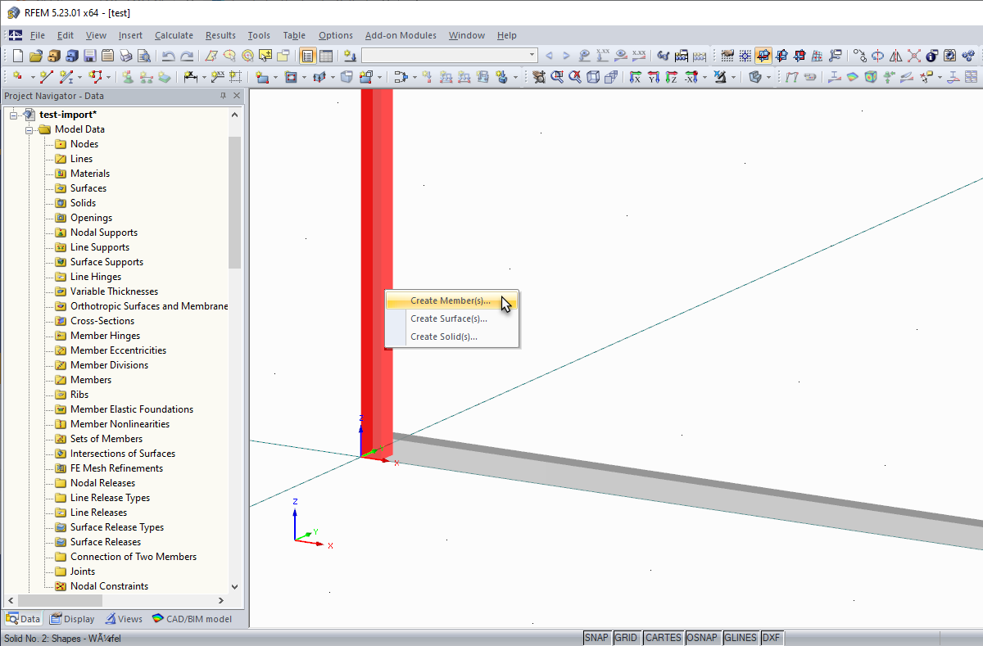Click the Zoom Window magnifier icon
The width and height of the screenshot is (983, 646).
tap(557, 76)
